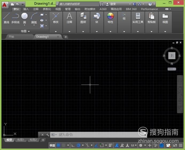Open the 图层 (Layers) ribbon panel
Viewport: 185px width, 150px height.
tap(83, 22)
